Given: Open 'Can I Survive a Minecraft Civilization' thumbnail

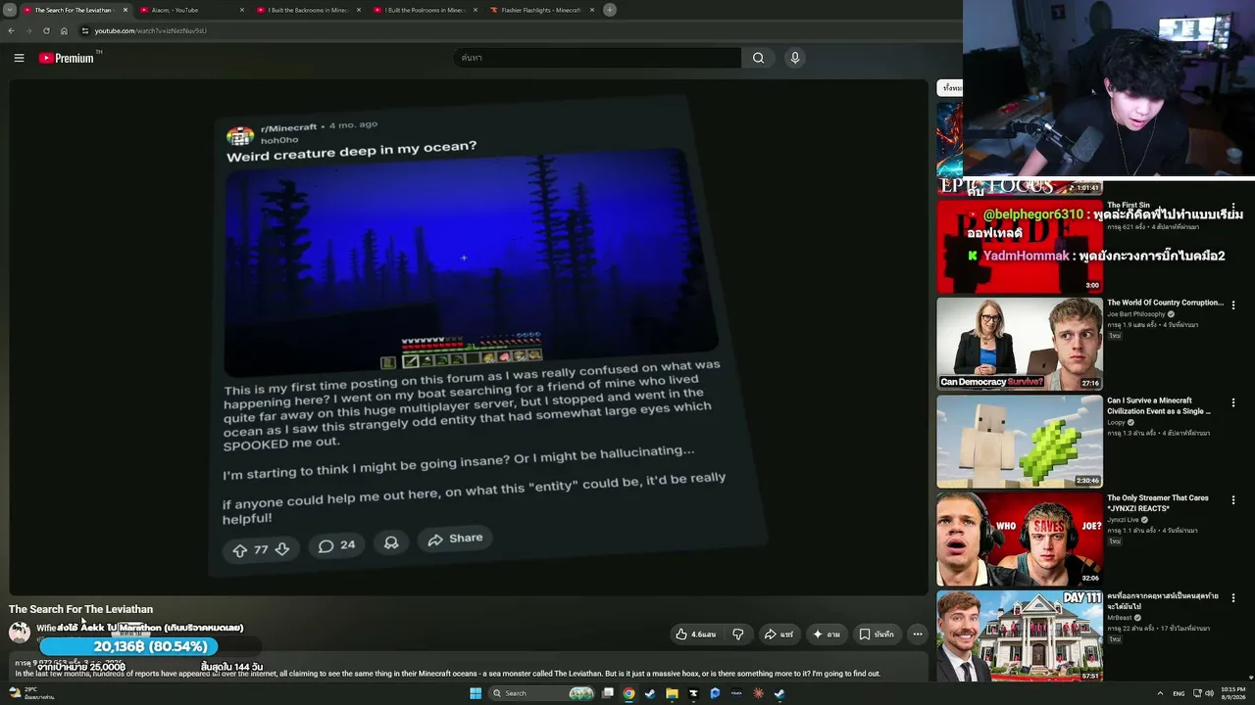Looking at the screenshot, I should point(1020,442).
